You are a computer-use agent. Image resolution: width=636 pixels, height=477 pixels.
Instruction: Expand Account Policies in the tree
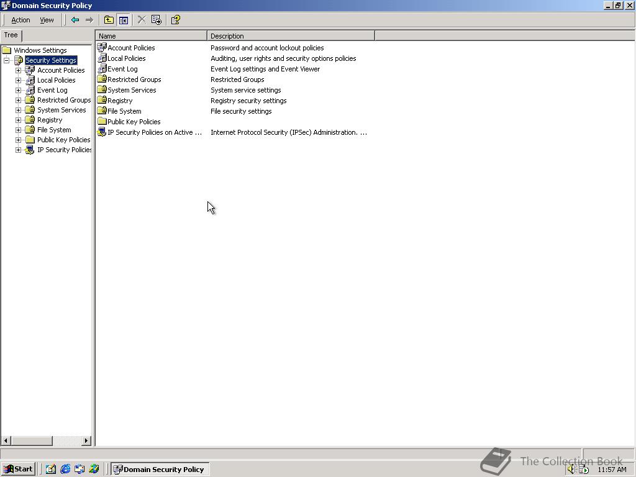[x=18, y=70]
